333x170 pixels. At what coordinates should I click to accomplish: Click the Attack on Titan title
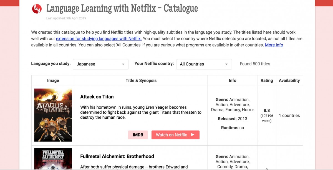pos(97,97)
